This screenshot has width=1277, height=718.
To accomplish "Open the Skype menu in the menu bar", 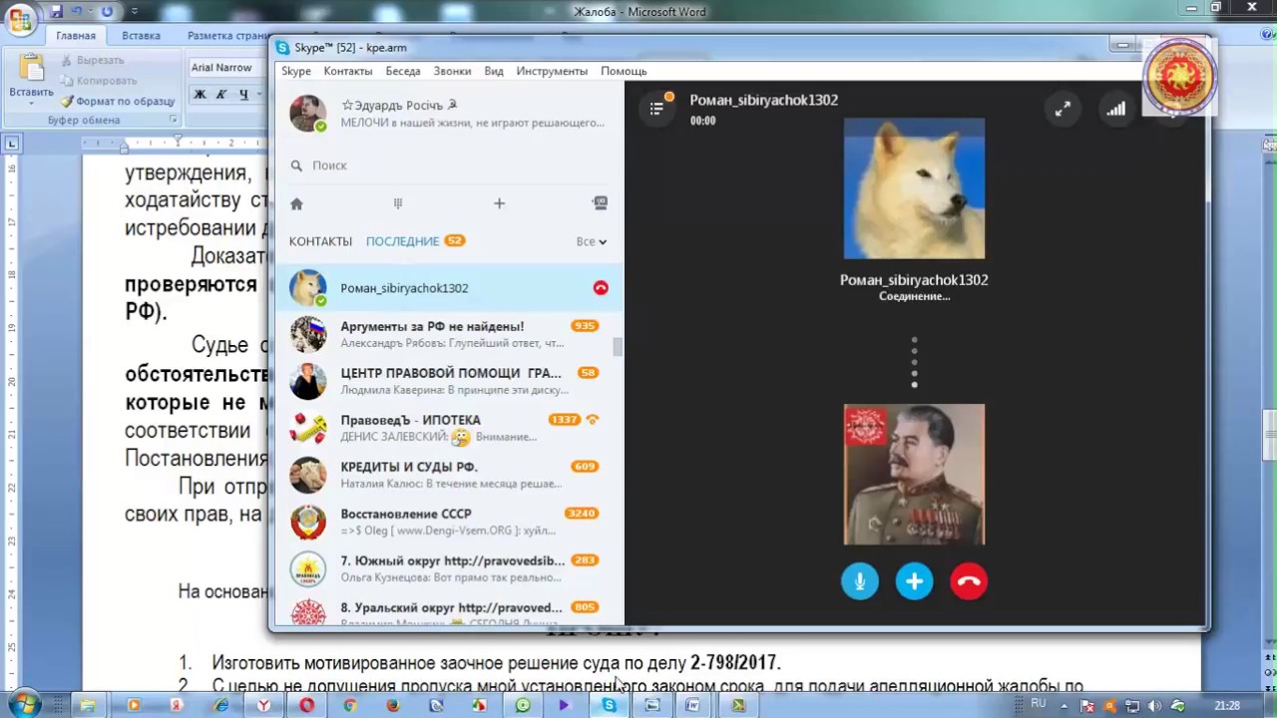I will pos(296,72).
